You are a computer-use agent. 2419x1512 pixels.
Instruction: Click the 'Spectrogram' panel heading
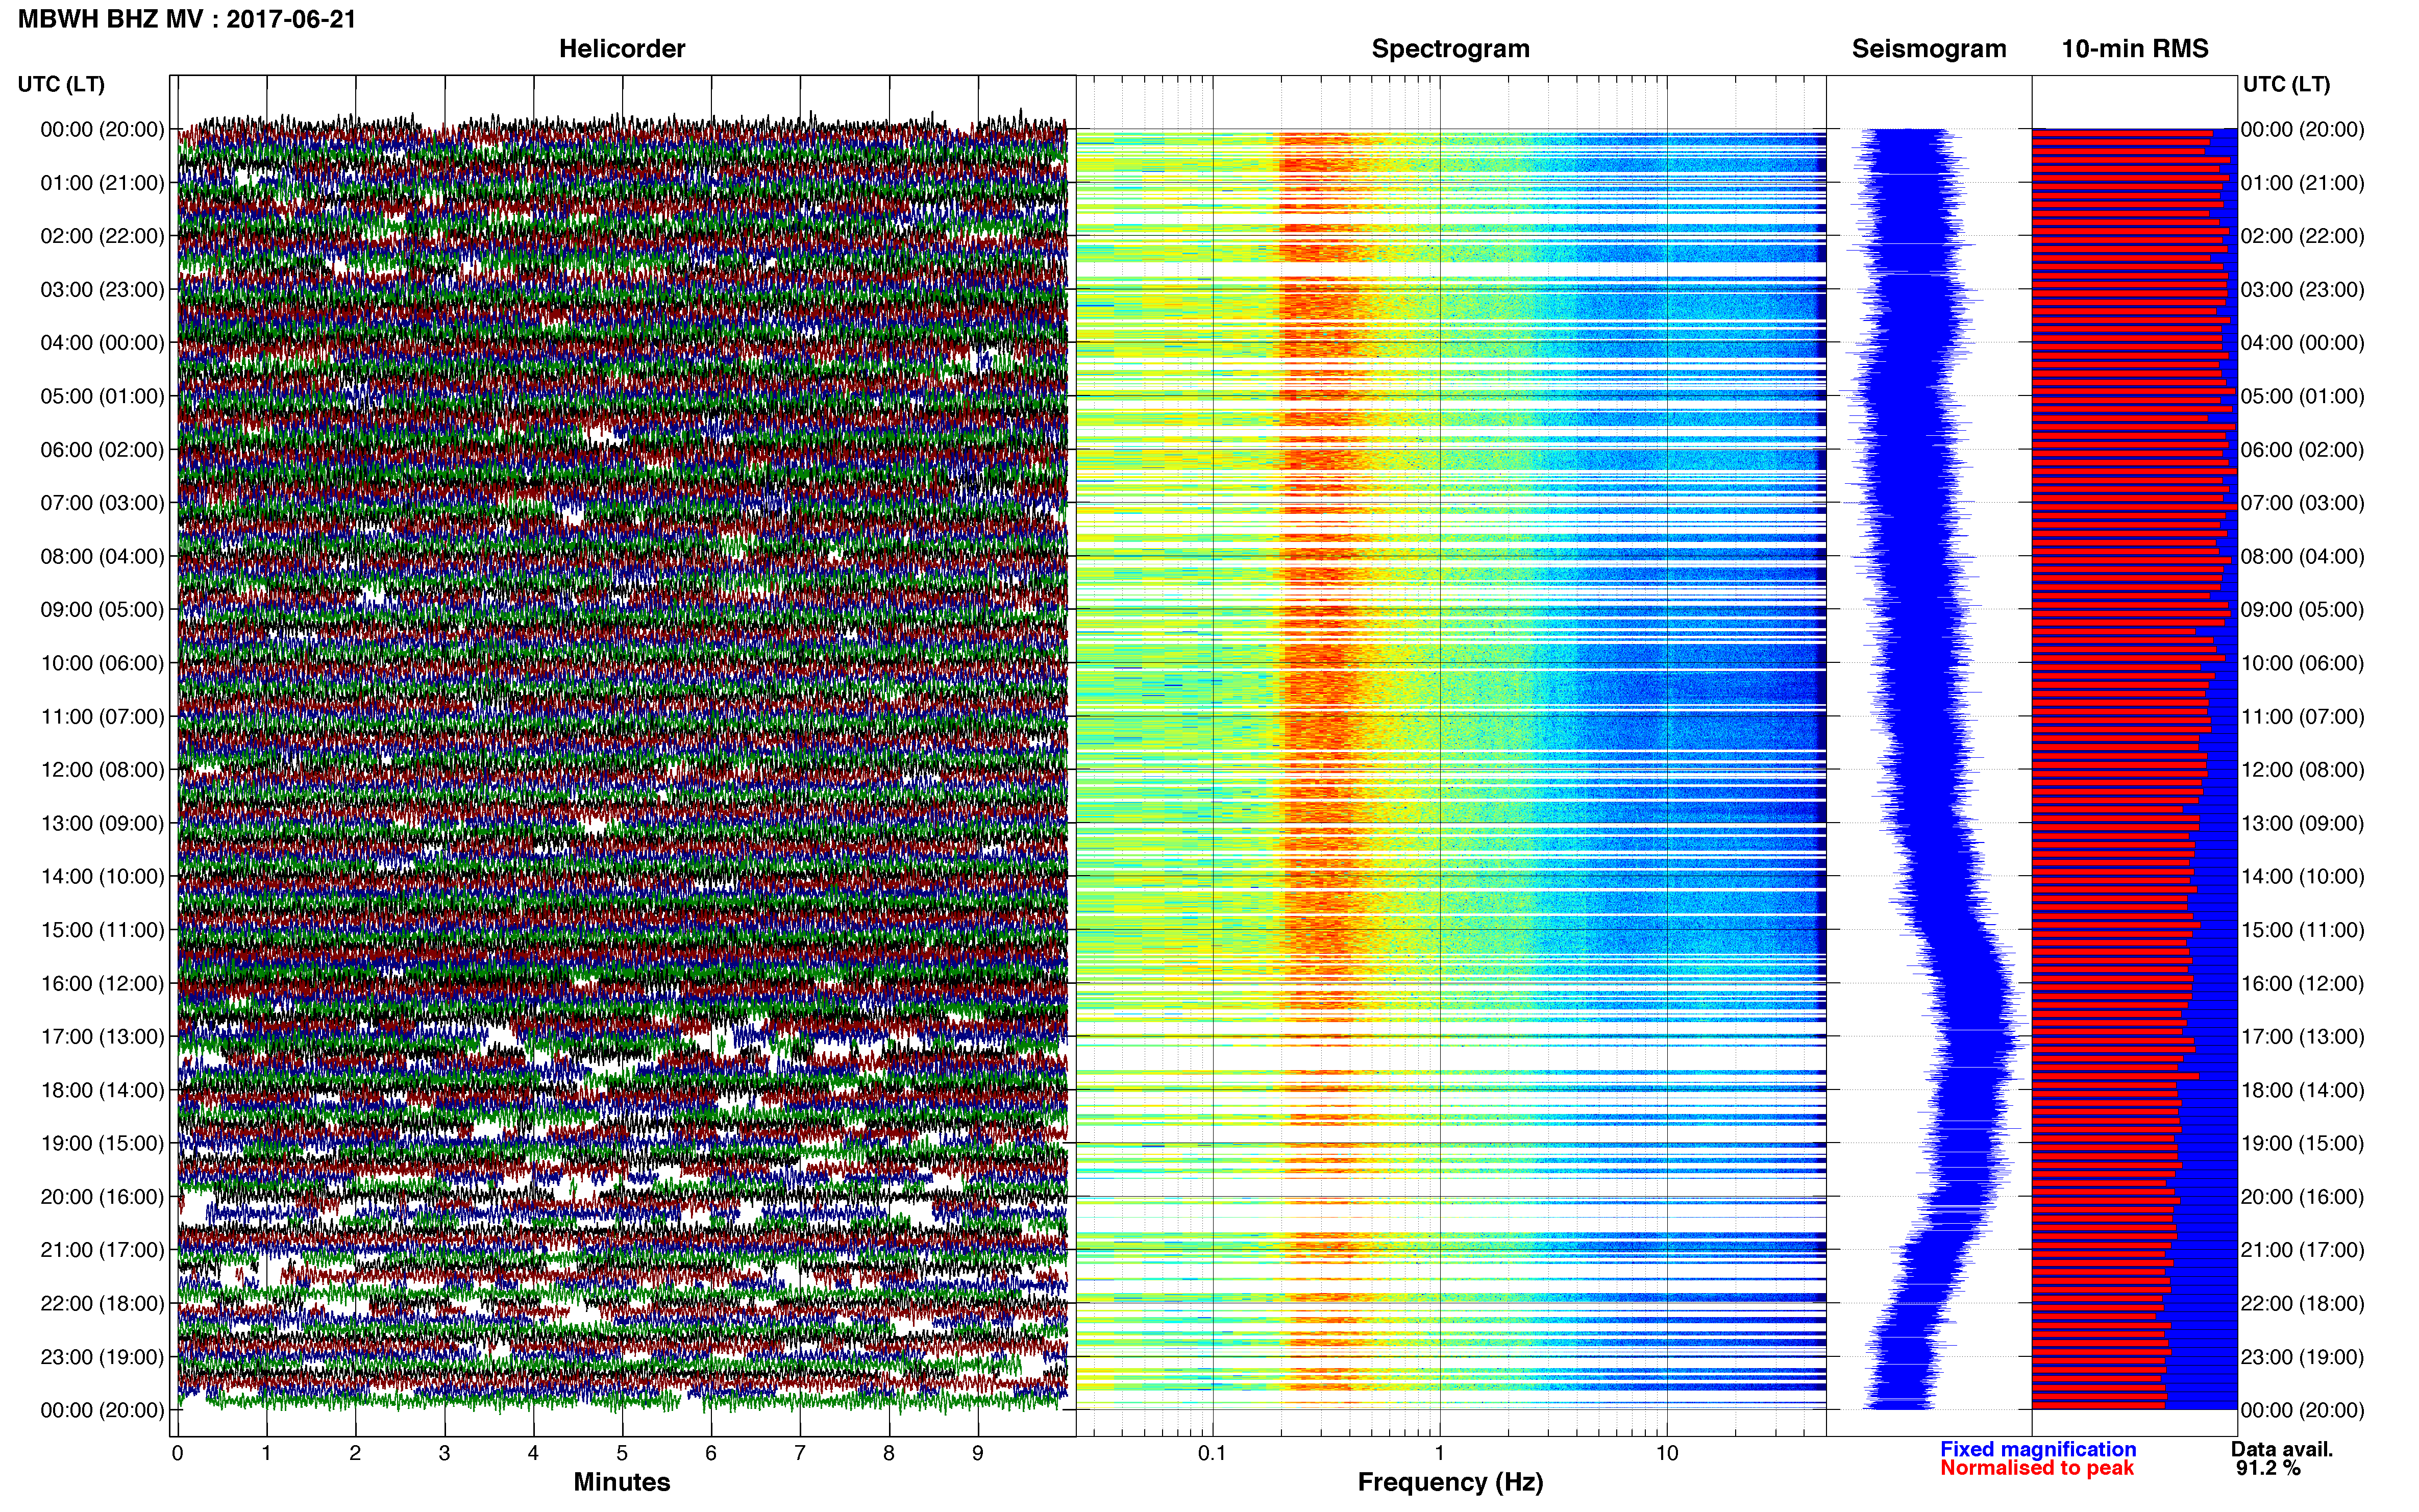1450,48
